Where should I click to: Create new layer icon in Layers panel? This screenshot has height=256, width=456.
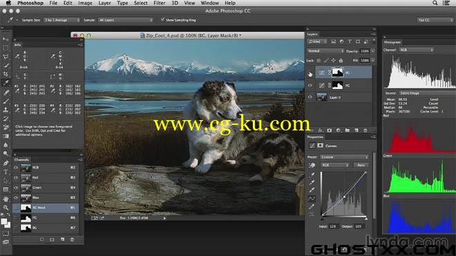point(357,130)
